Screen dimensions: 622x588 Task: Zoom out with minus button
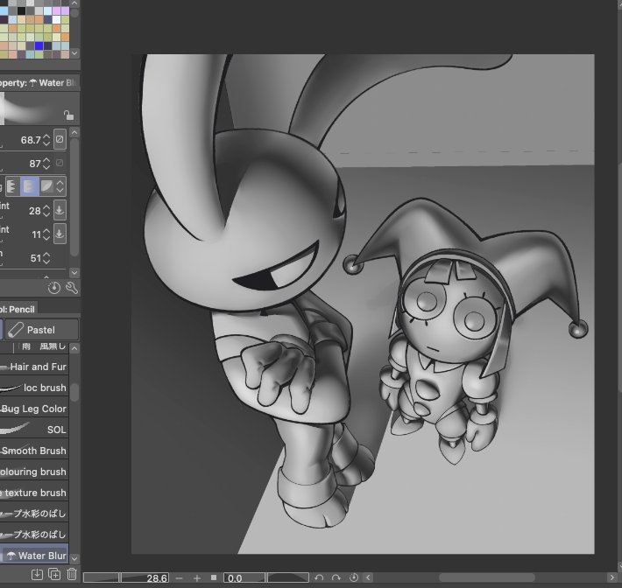[179, 578]
